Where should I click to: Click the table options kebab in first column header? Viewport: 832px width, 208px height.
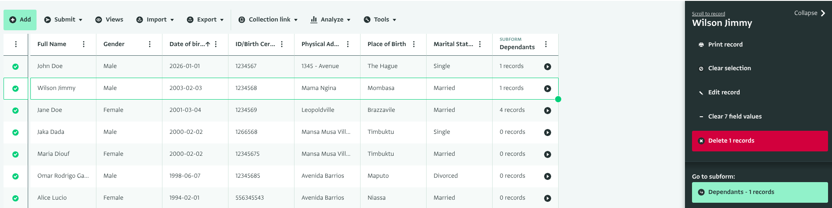(x=16, y=44)
